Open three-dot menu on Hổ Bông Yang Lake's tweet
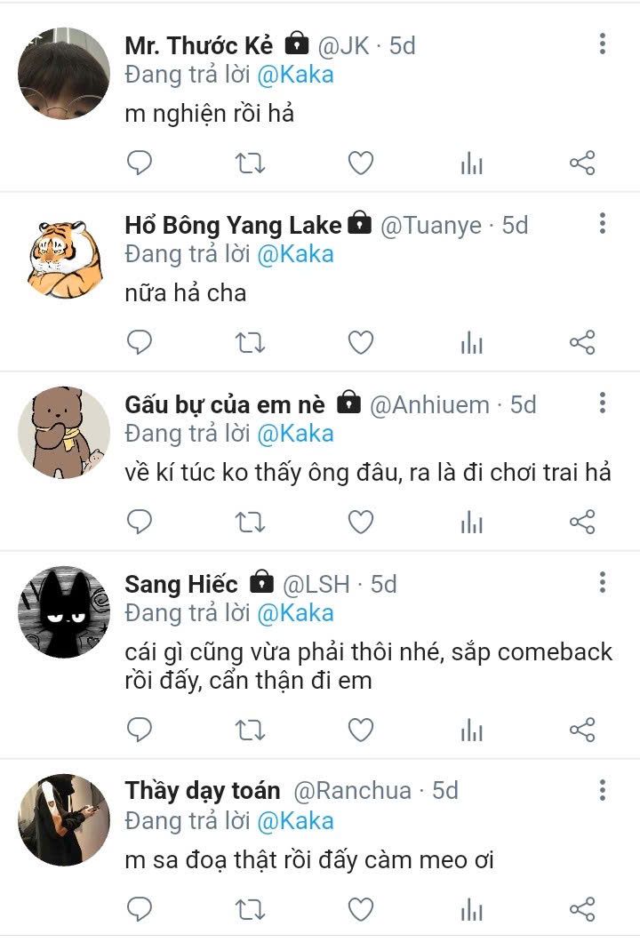640x942 pixels. (603, 223)
